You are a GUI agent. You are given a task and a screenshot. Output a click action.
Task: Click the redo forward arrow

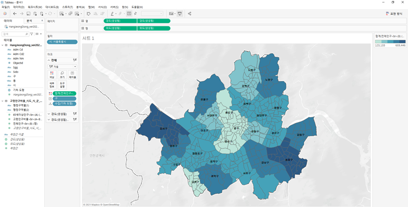(x=22, y=14)
